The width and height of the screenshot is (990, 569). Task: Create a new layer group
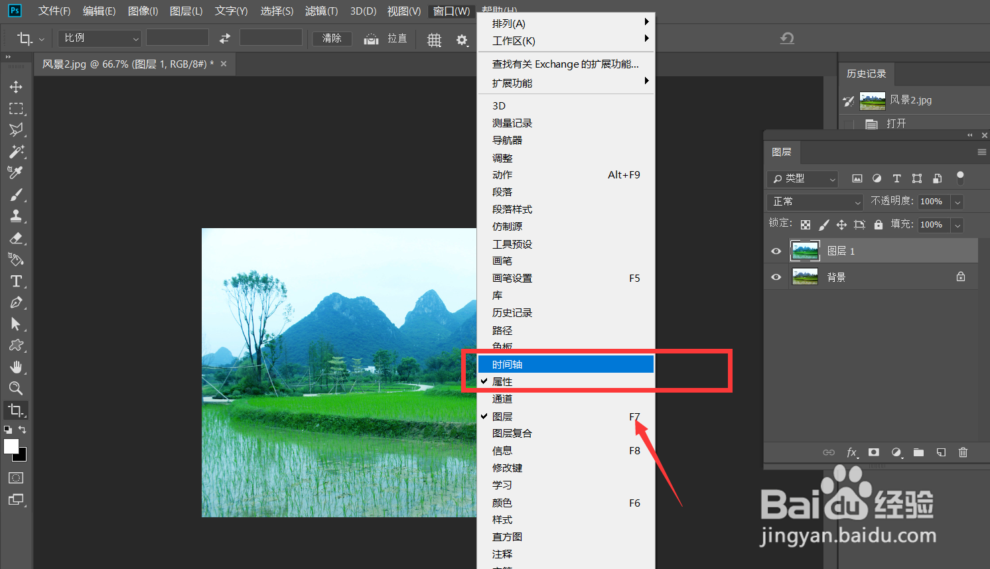tap(918, 452)
